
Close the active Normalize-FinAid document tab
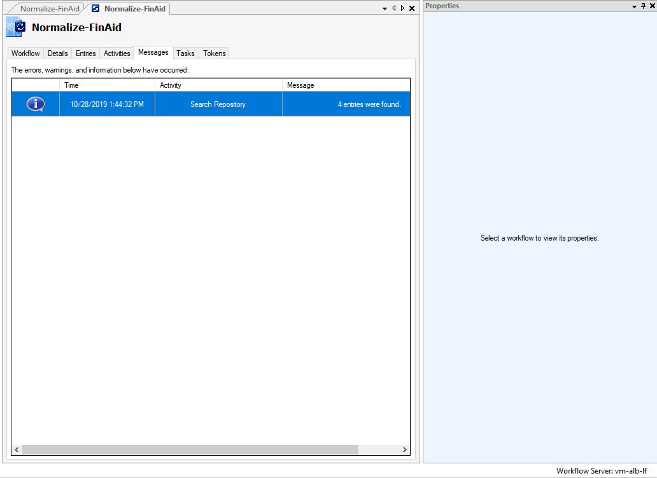point(412,8)
